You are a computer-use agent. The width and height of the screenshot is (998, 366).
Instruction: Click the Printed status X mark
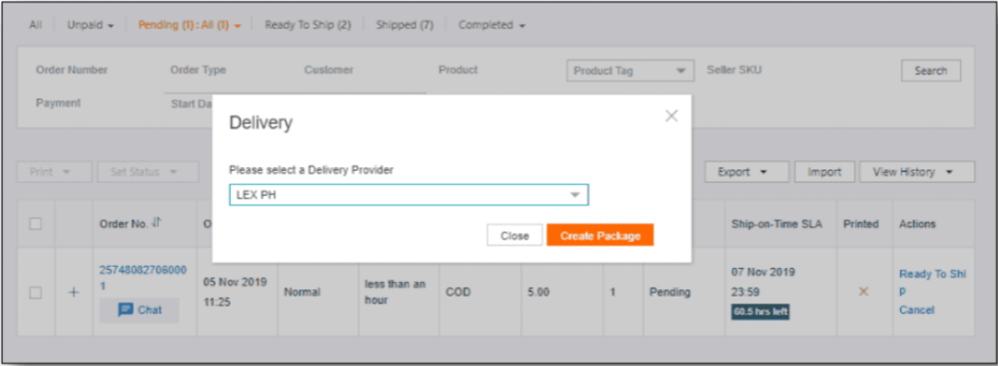pos(864,291)
